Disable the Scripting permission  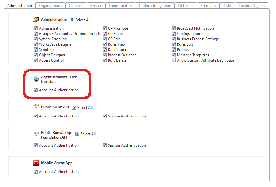point(35,49)
